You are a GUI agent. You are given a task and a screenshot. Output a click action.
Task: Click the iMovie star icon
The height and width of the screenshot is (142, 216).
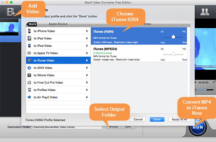point(29,75)
